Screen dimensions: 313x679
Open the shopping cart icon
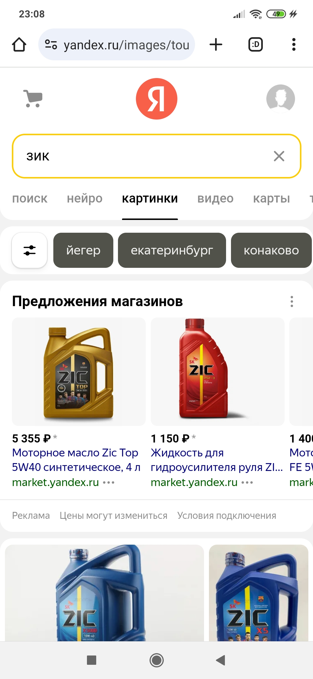point(33,99)
